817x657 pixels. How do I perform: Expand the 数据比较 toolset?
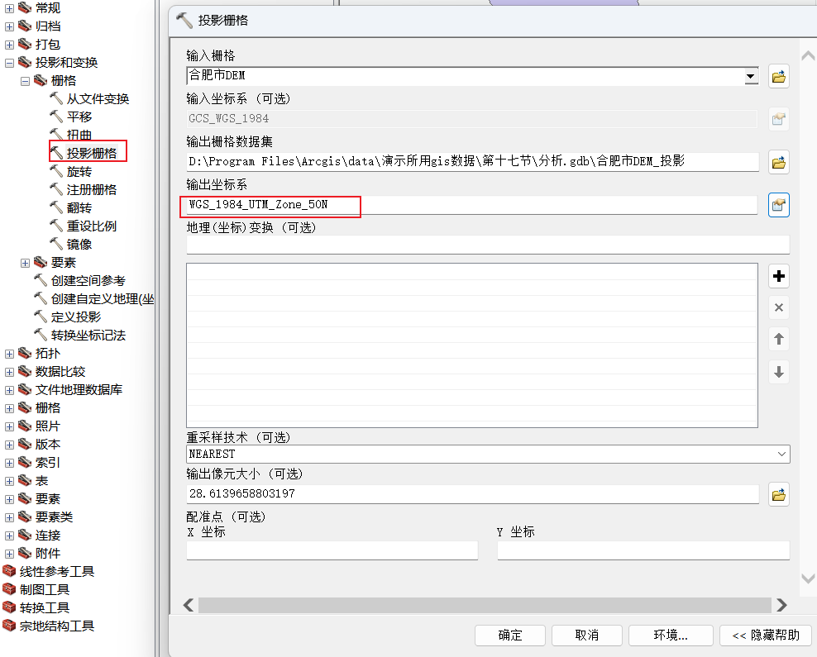click(9, 372)
